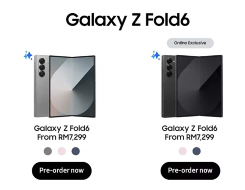
Task: Click bottom camera lens on silver Fold6
Action: point(42,74)
